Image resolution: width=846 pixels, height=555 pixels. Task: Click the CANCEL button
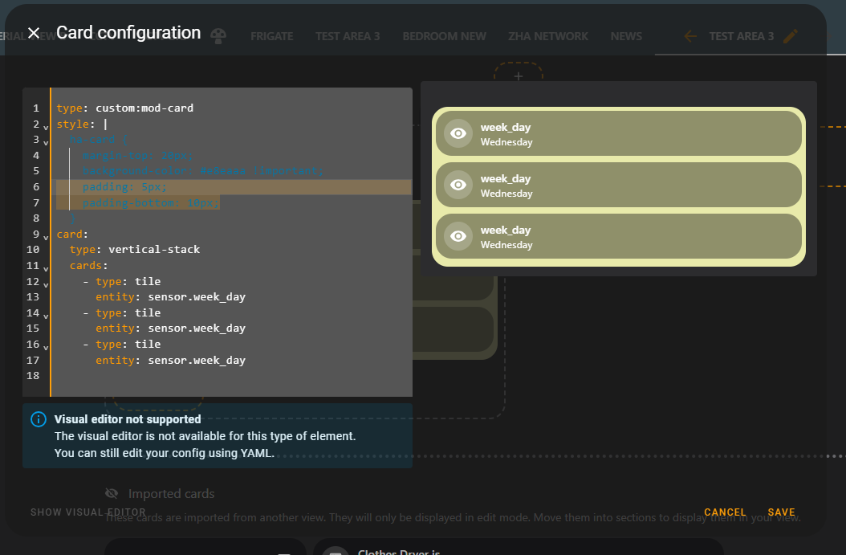point(725,512)
